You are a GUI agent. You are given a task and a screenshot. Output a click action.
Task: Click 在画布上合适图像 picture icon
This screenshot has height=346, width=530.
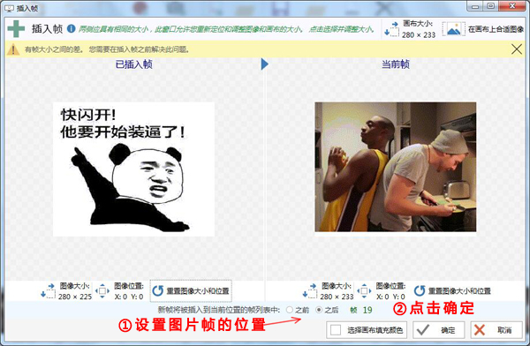coord(454,29)
